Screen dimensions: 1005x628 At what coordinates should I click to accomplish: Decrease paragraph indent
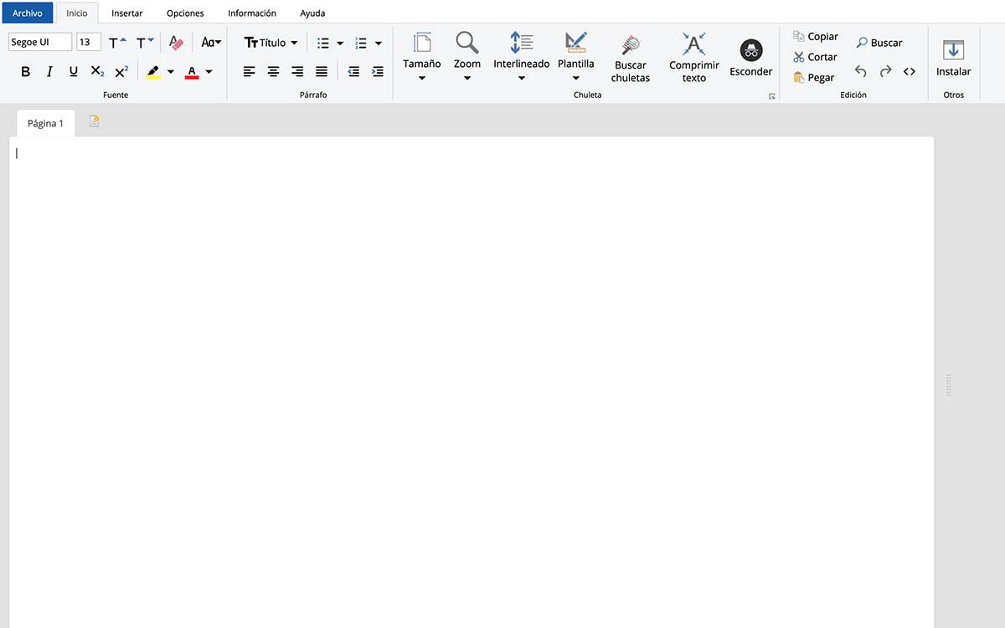(x=353, y=72)
